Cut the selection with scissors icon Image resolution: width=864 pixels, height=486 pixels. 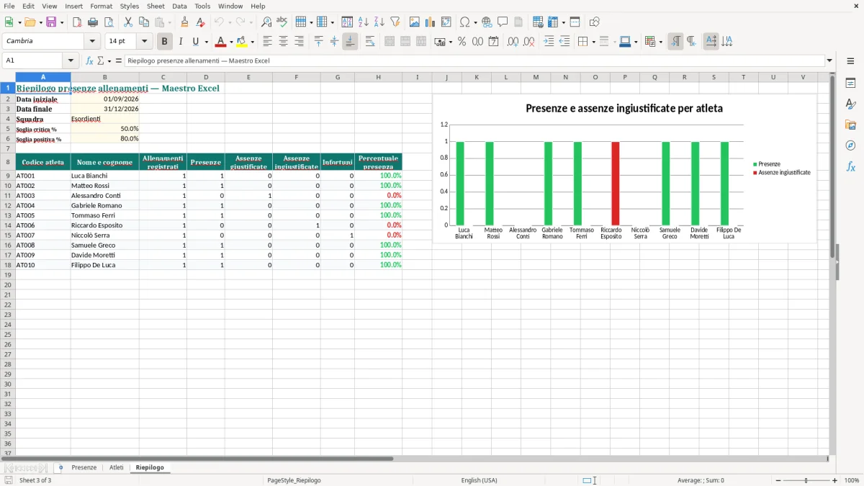(128, 22)
